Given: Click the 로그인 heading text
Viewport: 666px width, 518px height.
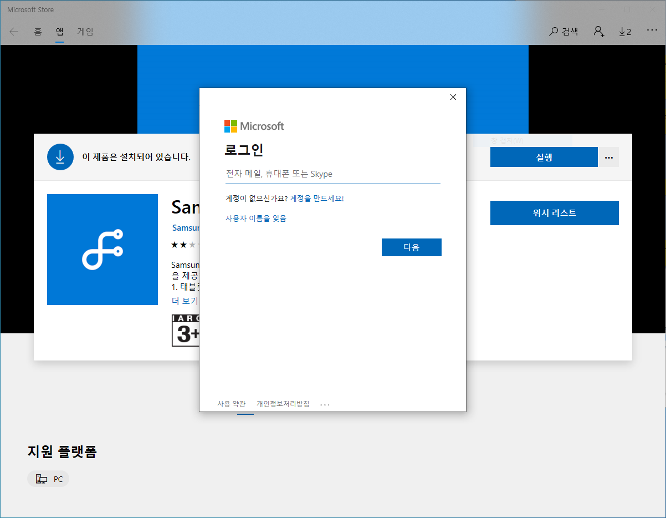Looking at the screenshot, I should click(x=244, y=150).
